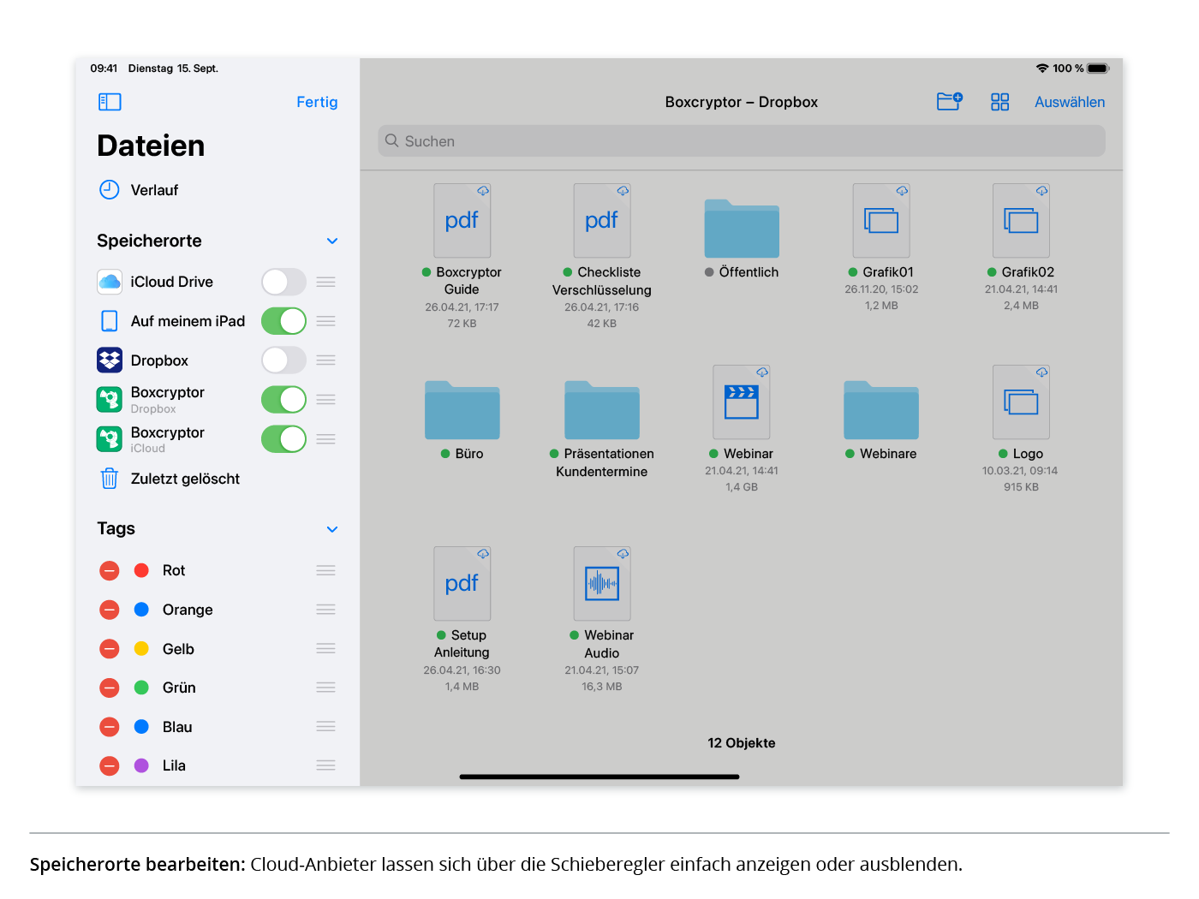This screenshot has height=899, width=1199.
Task: Select the Rot tag label
Action: coord(174,570)
